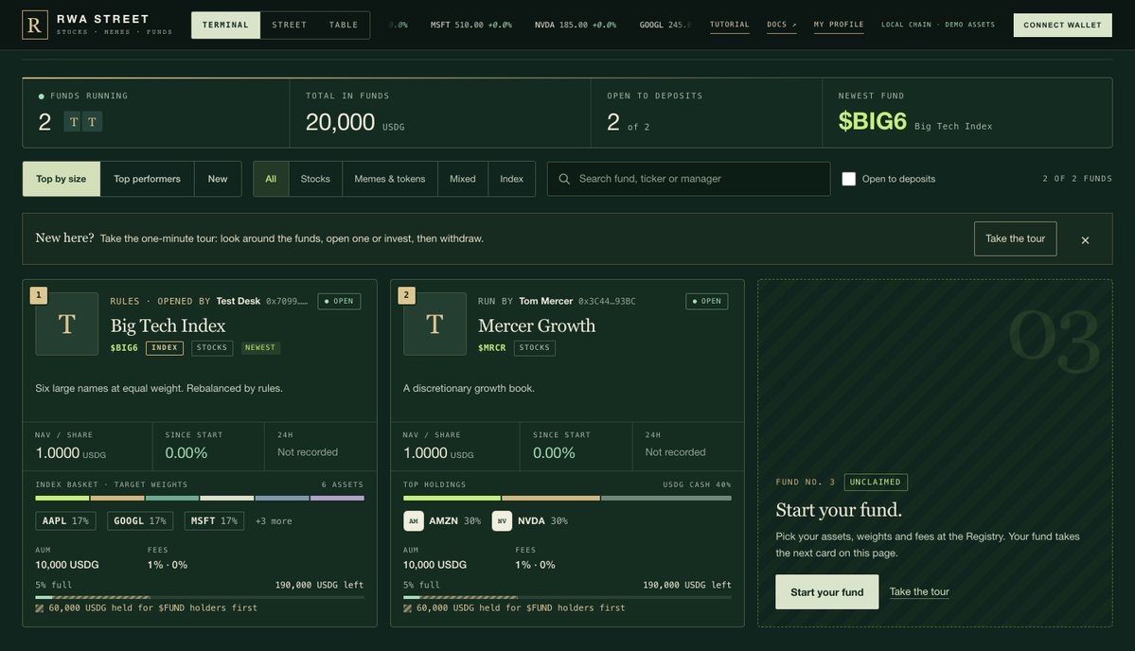Click the OPEN status badge on Mercer Growth
The height and width of the screenshot is (651, 1135).
[x=706, y=301]
